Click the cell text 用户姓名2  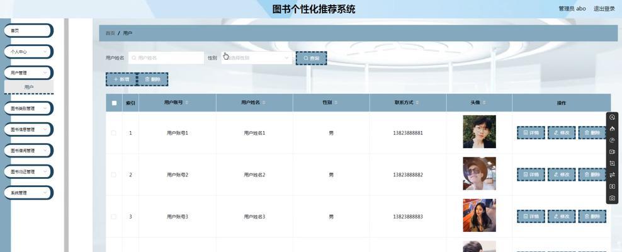coord(254,175)
